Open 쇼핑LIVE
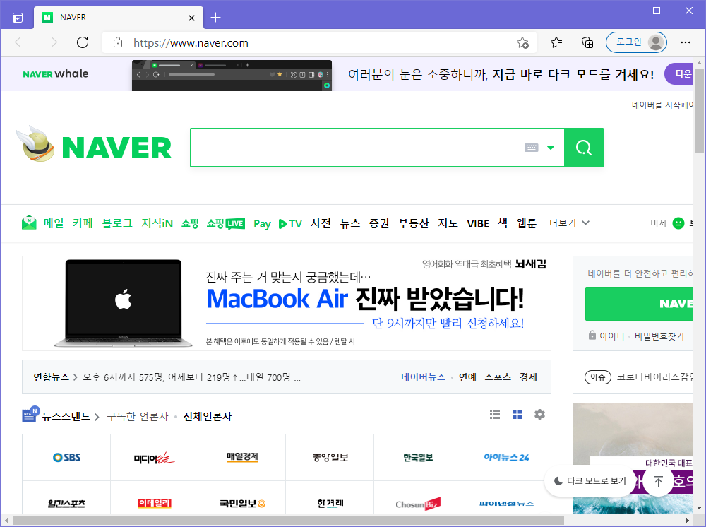Image resolution: width=706 pixels, height=527 pixels. coord(226,223)
